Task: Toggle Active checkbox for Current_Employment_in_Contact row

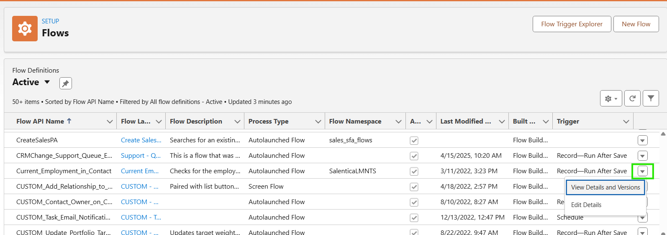Action: pyautogui.click(x=414, y=171)
